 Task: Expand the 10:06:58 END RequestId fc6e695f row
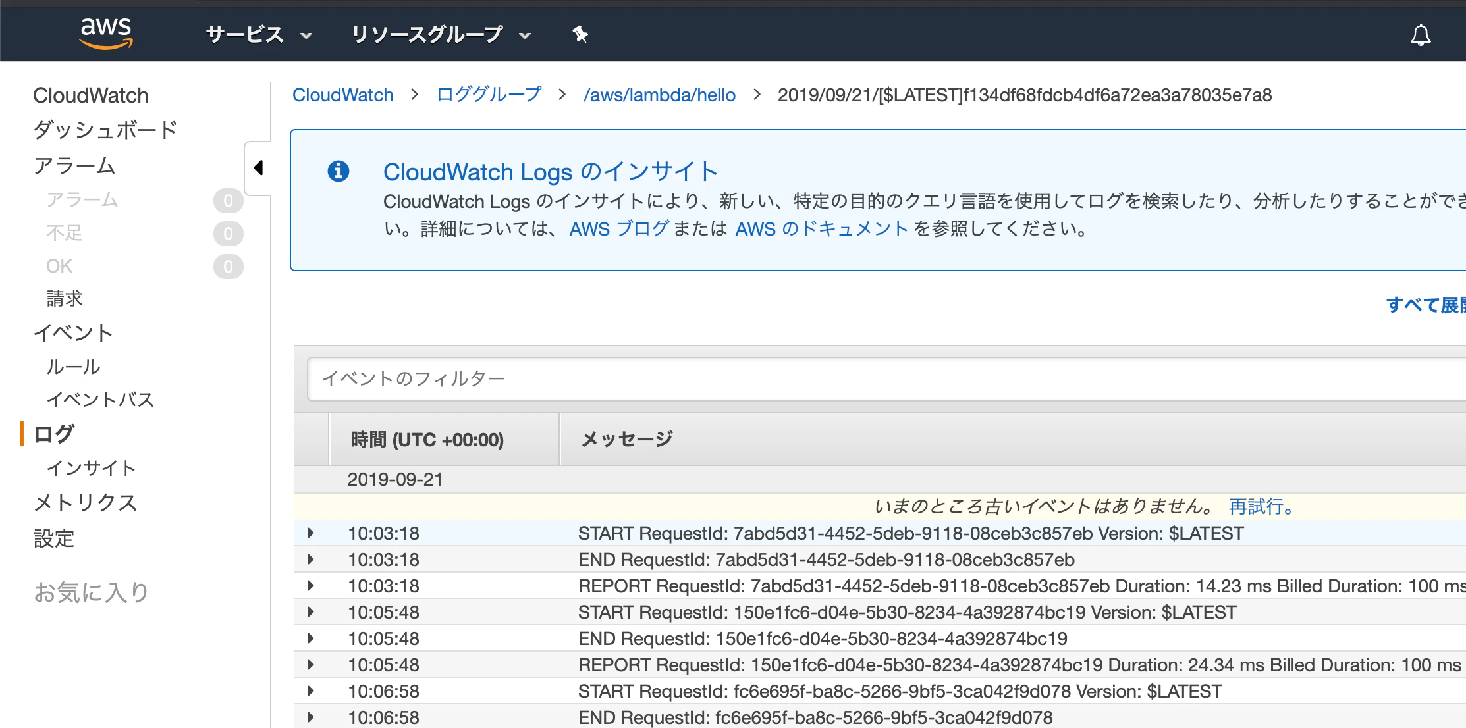coord(310,717)
